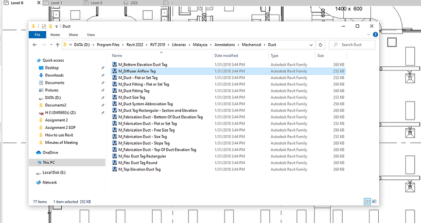Sort files by Date modified column
The width and height of the screenshot is (421, 223).
coord(226,55)
